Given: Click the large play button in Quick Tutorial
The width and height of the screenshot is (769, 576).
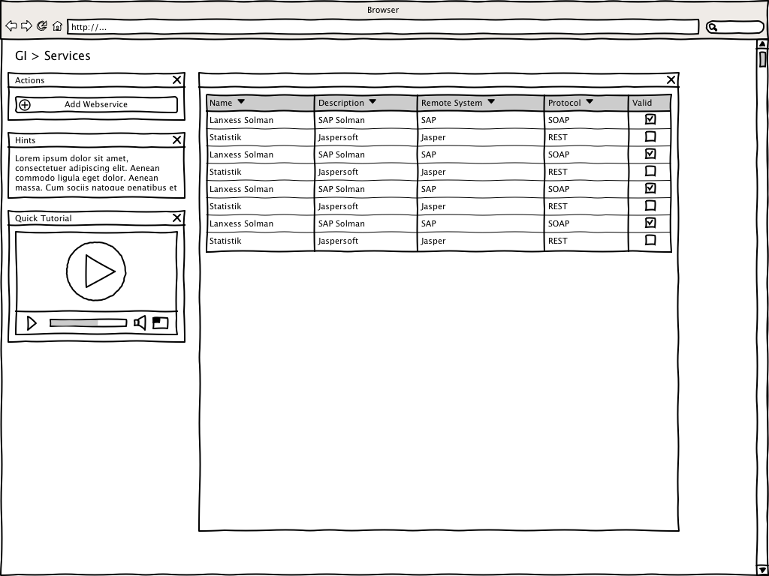Looking at the screenshot, I should point(96,271).
